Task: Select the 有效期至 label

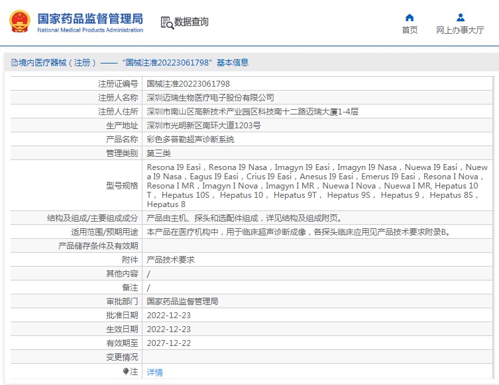Action: click(122, 343)
